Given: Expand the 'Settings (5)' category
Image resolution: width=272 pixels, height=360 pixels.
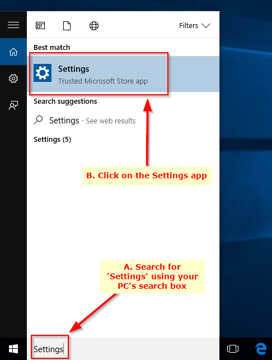Looking at the screenshot, I should tap(52, 140).
